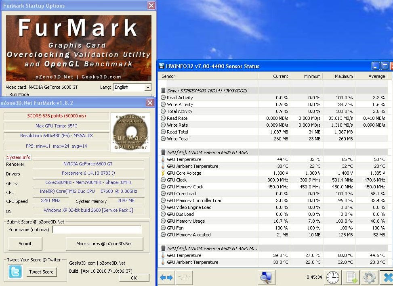Click the Maximum column header
This screenshot has height=286, width=393.
(339, 76)
